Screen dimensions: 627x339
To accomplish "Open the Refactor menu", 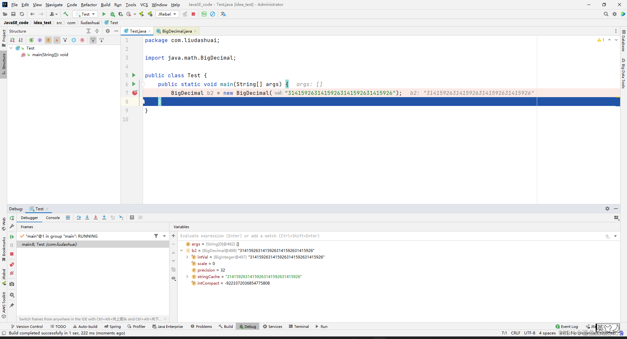I will 89,5.
